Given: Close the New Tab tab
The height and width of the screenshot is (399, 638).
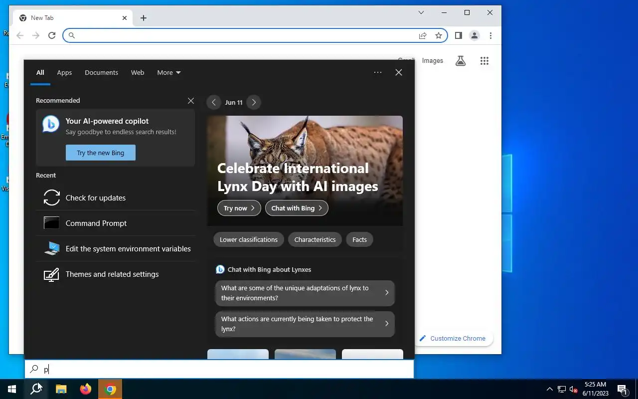Looking at the screenshot, I should click(125, 18).
